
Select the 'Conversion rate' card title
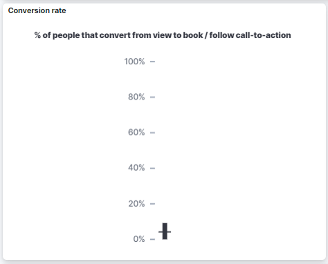(x=37, y=10)
